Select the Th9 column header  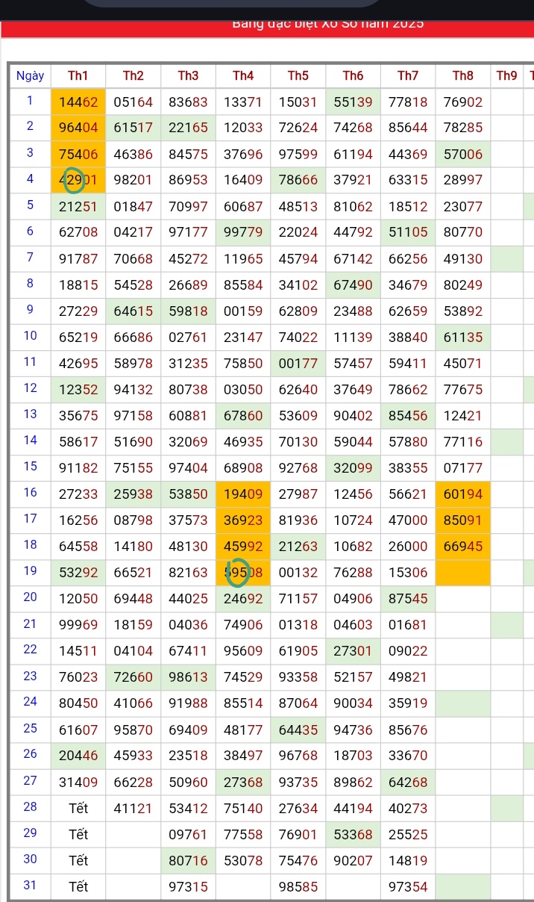coord(506,75)
